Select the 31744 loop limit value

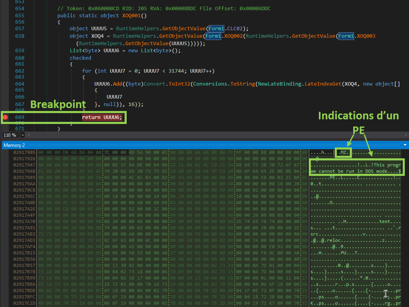tap(176, 71)
